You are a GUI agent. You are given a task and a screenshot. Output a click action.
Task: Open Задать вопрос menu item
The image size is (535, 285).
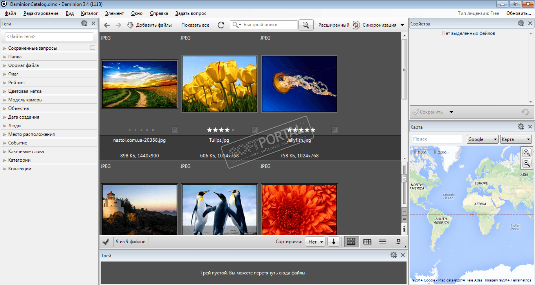point(191,13)
